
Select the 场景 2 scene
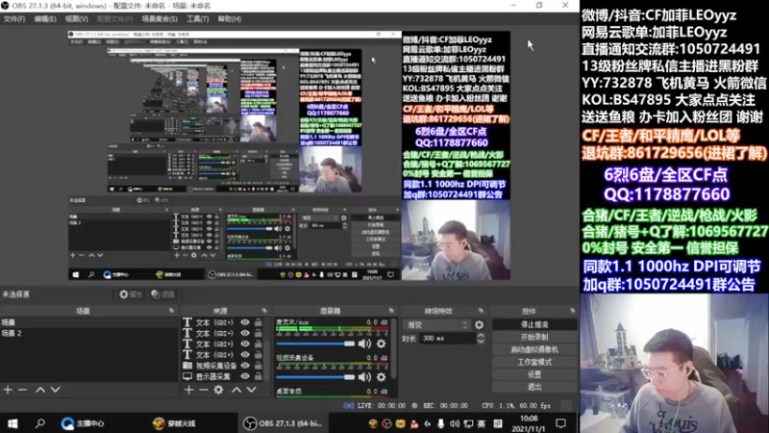click(88, 333)
